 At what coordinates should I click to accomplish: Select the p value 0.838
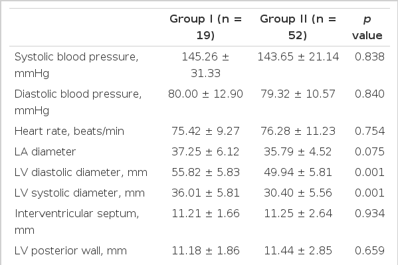pyautogui.click(x=369, y=56)
